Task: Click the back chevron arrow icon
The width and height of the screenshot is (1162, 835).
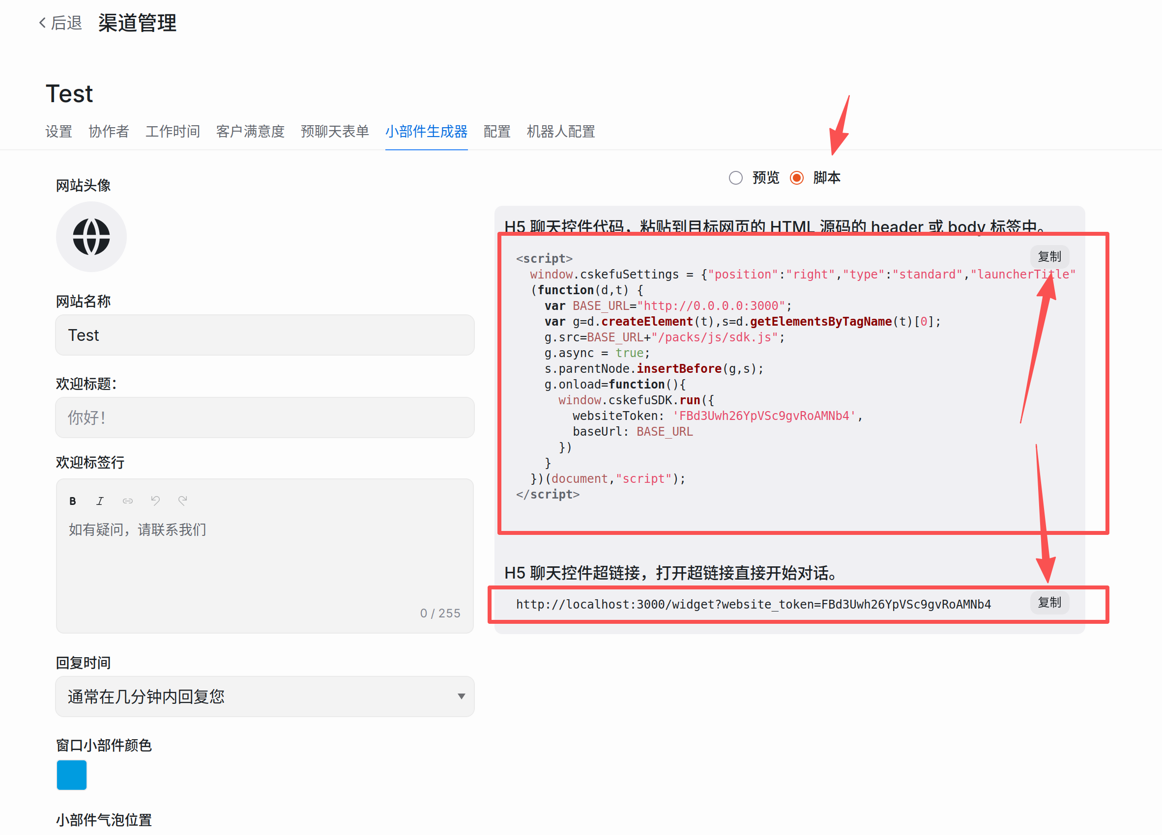Action: coord(43,23)
